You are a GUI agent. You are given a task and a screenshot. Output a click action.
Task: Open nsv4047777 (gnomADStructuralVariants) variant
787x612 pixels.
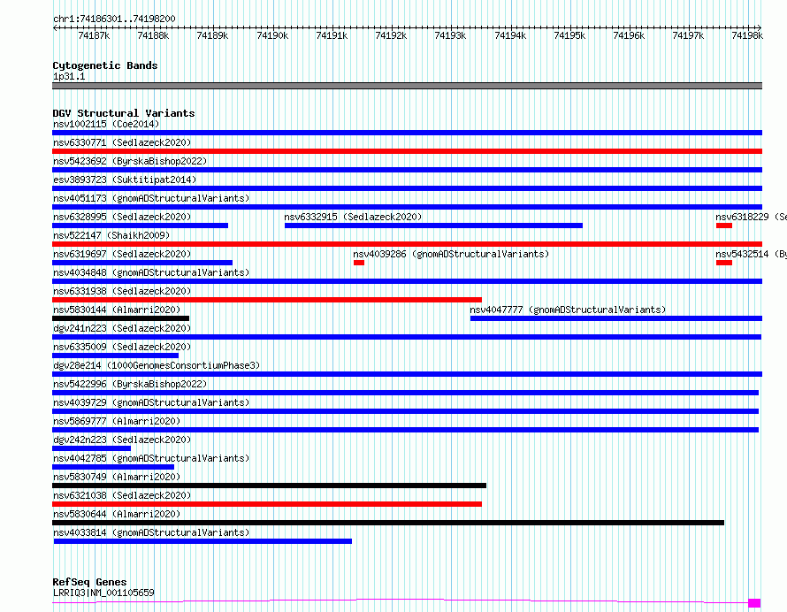point(568,310)
